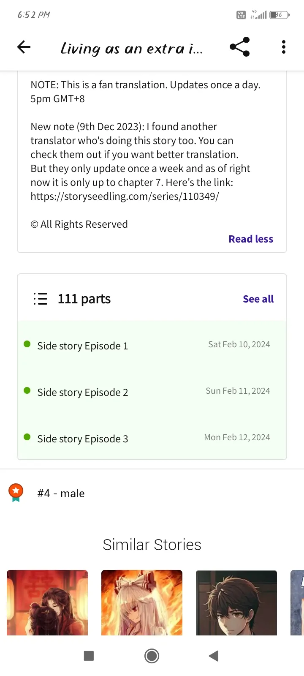Open Side story Episode 3

tap(83, 439)
